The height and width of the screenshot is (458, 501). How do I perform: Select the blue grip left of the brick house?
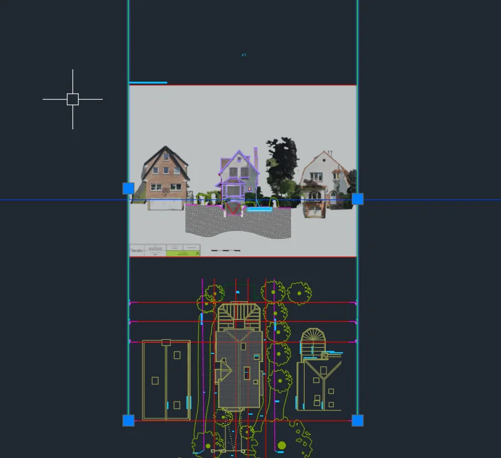tap(128, 188)
